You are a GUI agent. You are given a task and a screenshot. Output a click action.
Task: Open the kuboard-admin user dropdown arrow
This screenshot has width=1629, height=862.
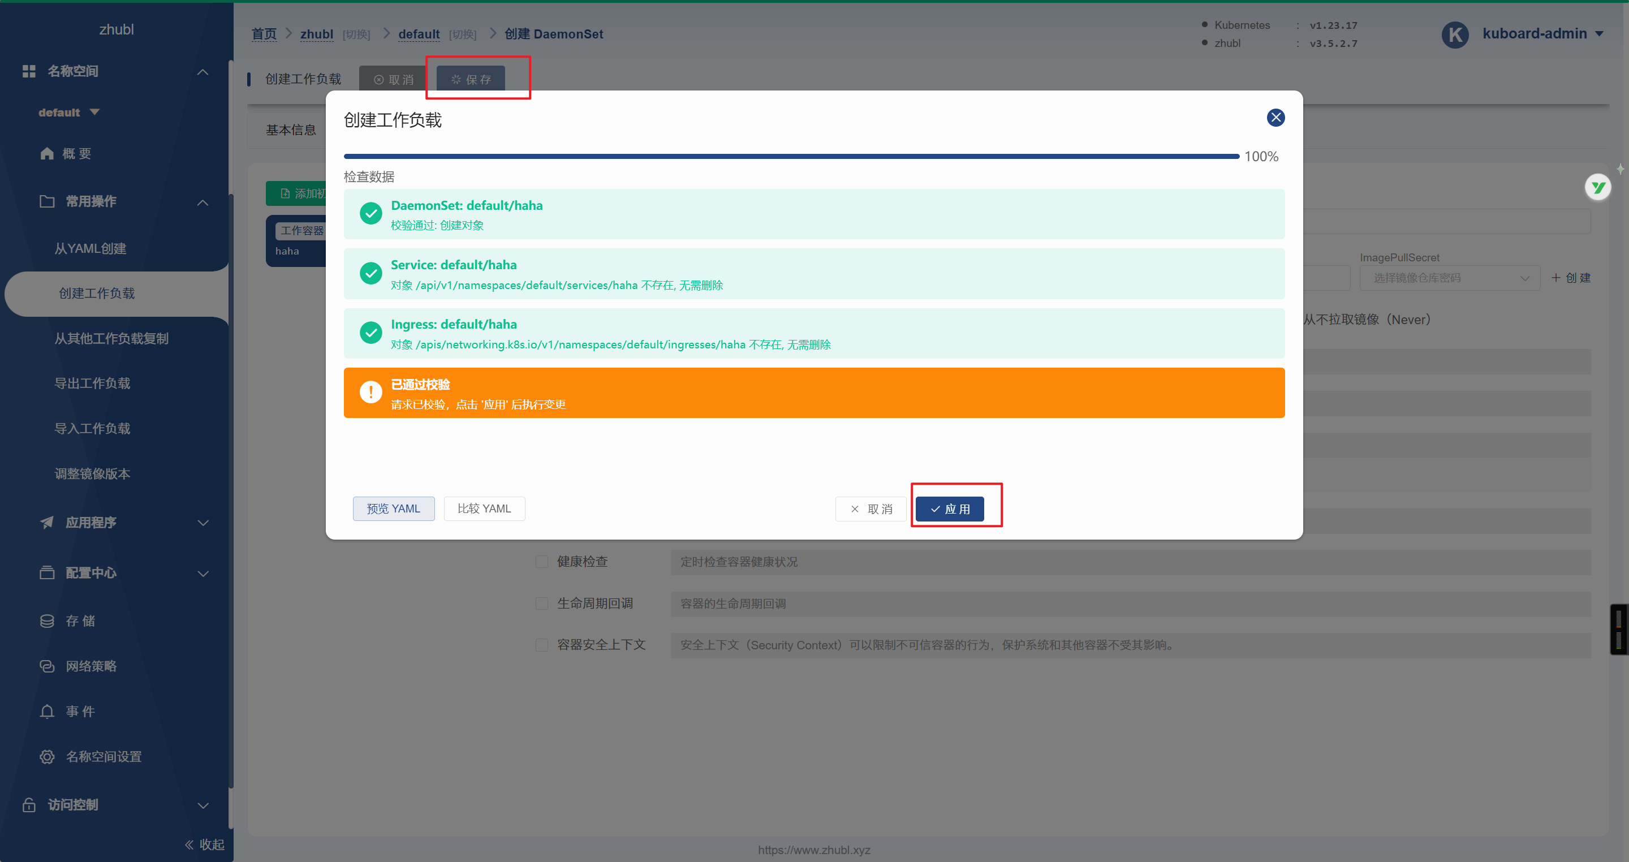[x=1599, y=34]
